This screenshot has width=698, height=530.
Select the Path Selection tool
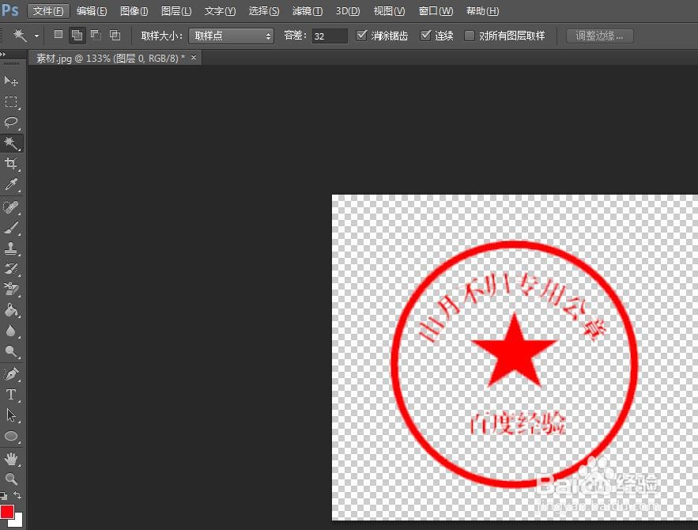11,415
